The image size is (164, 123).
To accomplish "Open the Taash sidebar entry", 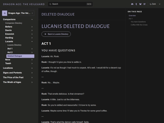I will (x=8, y=63).
